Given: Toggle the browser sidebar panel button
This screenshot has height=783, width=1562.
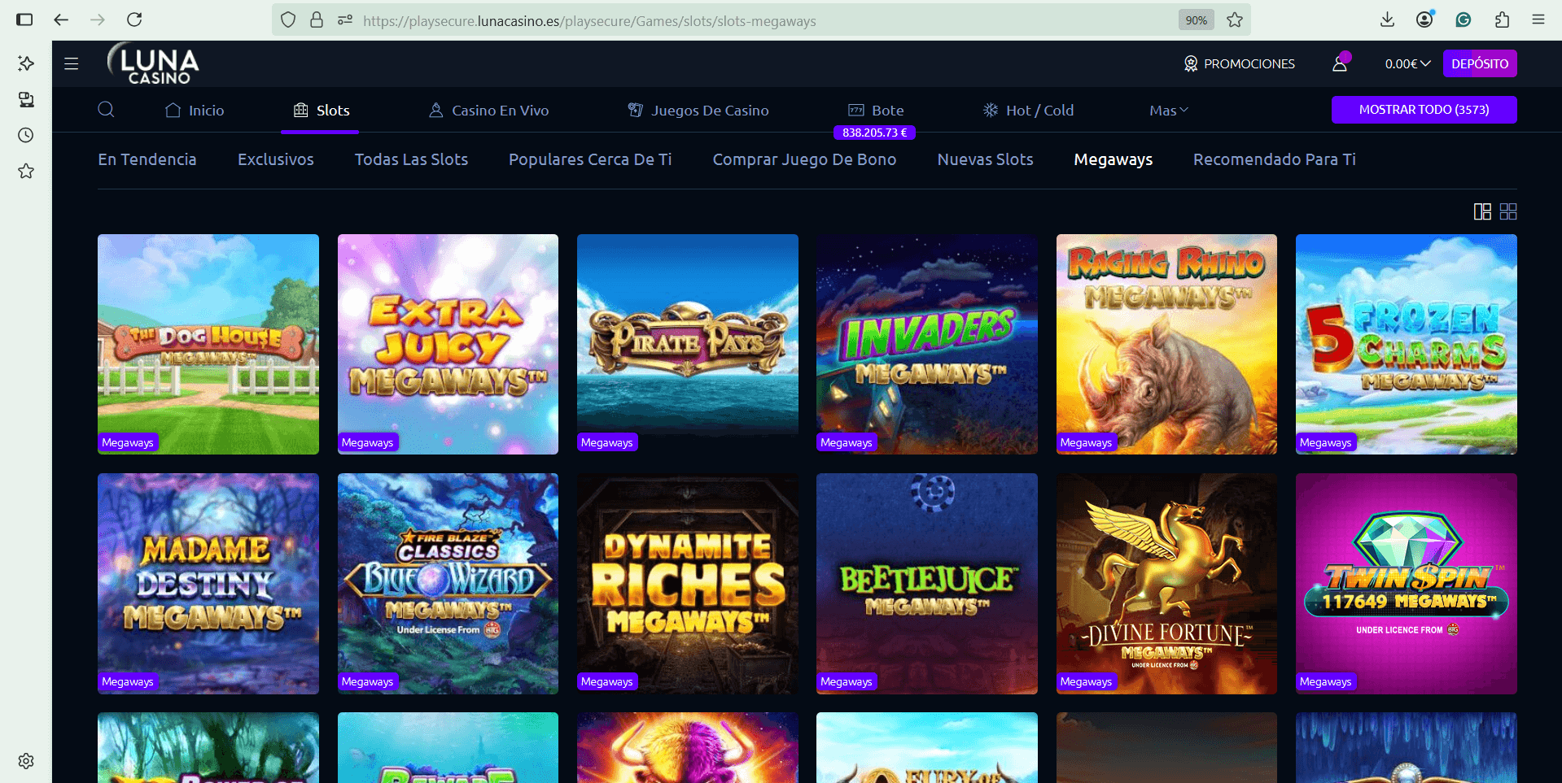Looking at the screenshot, I should (x=24, y=20).
